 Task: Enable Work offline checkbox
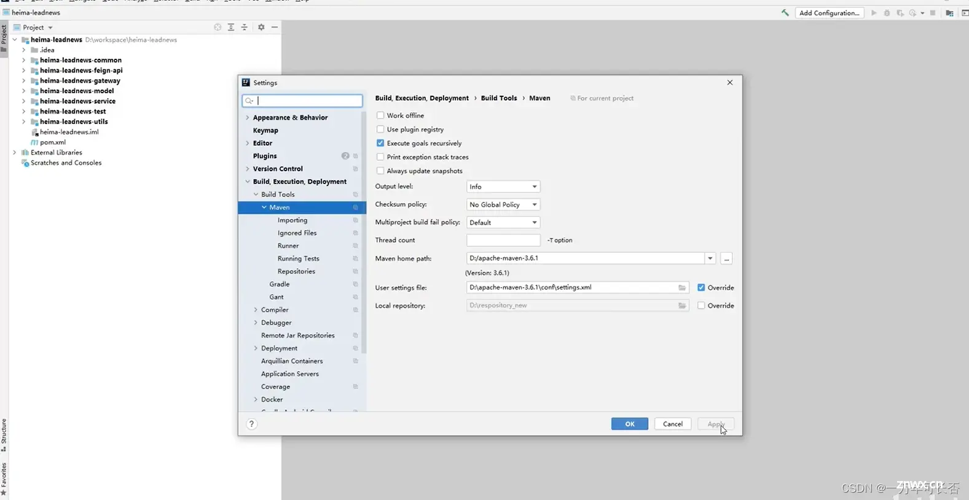(x=380, y=115)
